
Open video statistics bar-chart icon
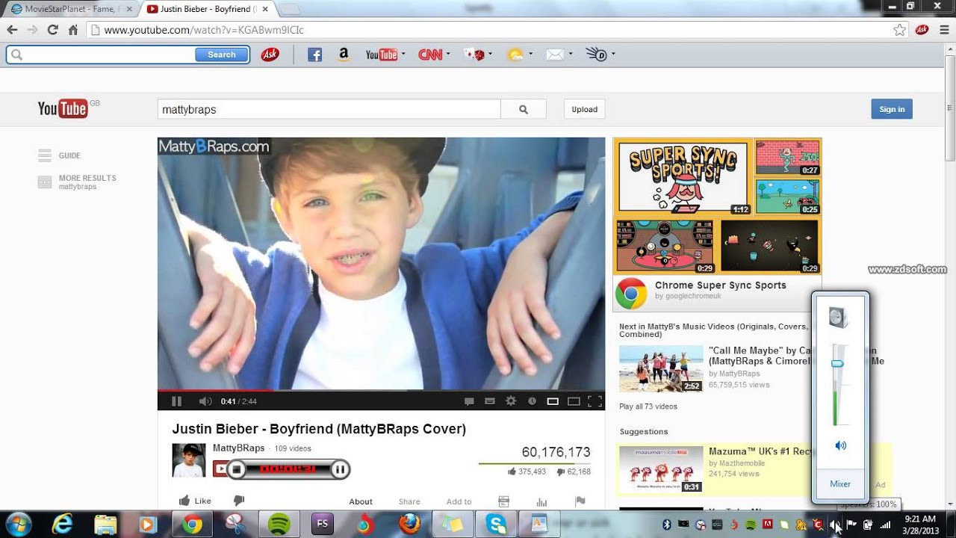[x=541, y=501]
